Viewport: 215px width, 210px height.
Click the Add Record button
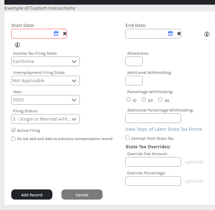(32, 195)
